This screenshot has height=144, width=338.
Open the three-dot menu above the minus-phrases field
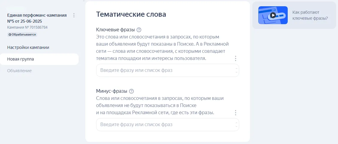236,113
